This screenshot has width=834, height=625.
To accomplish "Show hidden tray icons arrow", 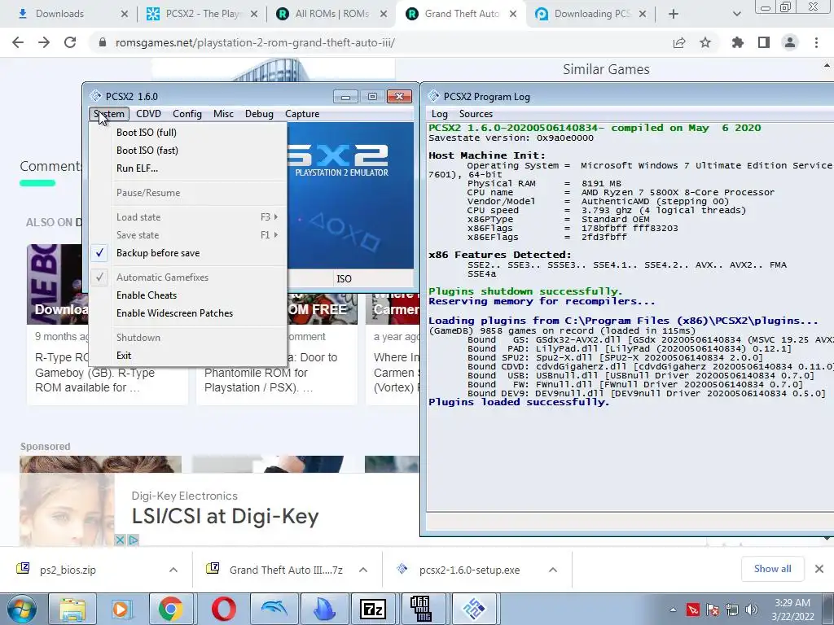I will (673, 610).
